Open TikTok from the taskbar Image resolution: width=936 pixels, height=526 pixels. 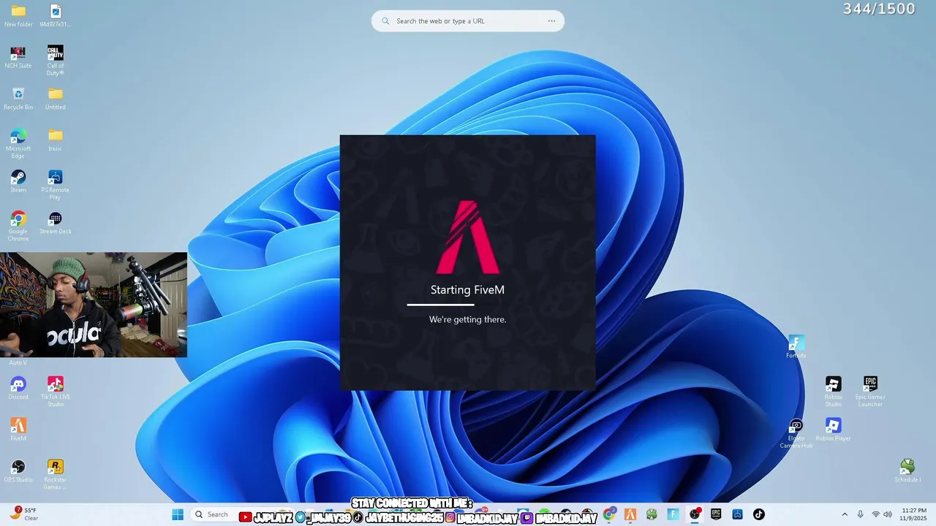pos(758,514)
